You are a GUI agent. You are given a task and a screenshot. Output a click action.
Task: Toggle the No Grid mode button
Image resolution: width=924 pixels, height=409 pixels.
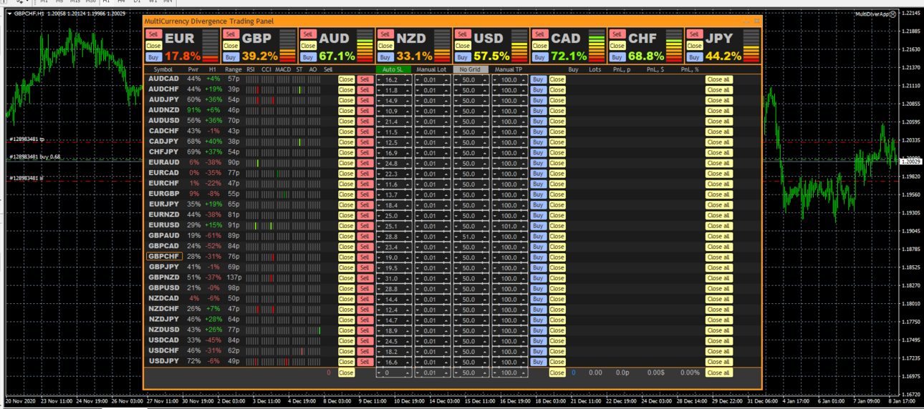pos(471,69)
